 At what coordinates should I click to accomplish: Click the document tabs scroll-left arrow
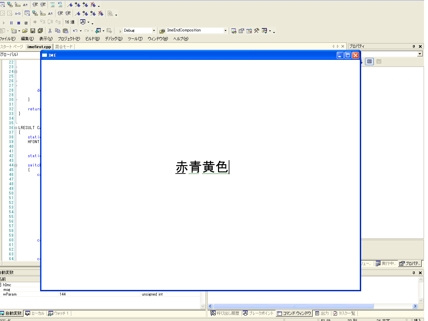pyautogui.click(x=333, y=46)
